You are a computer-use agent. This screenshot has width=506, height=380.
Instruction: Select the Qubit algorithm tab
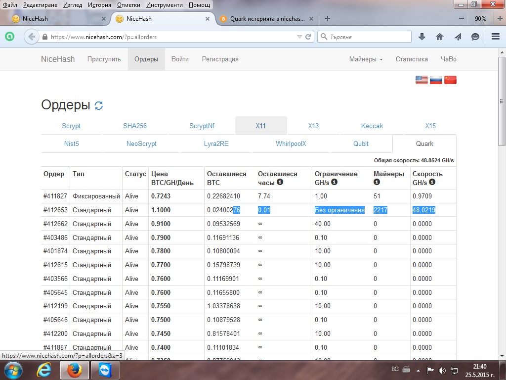tap(361, 143)
